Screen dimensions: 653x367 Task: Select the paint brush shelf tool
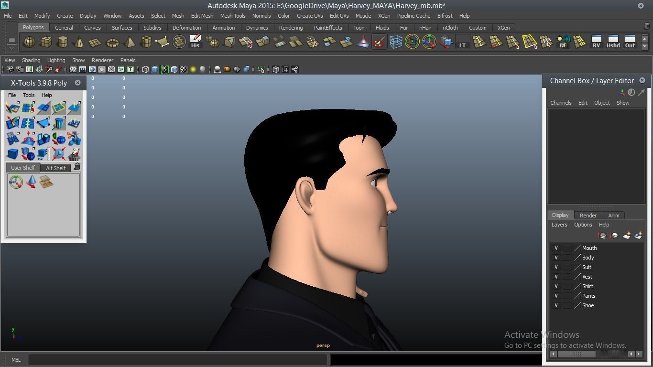coord(380,42)
